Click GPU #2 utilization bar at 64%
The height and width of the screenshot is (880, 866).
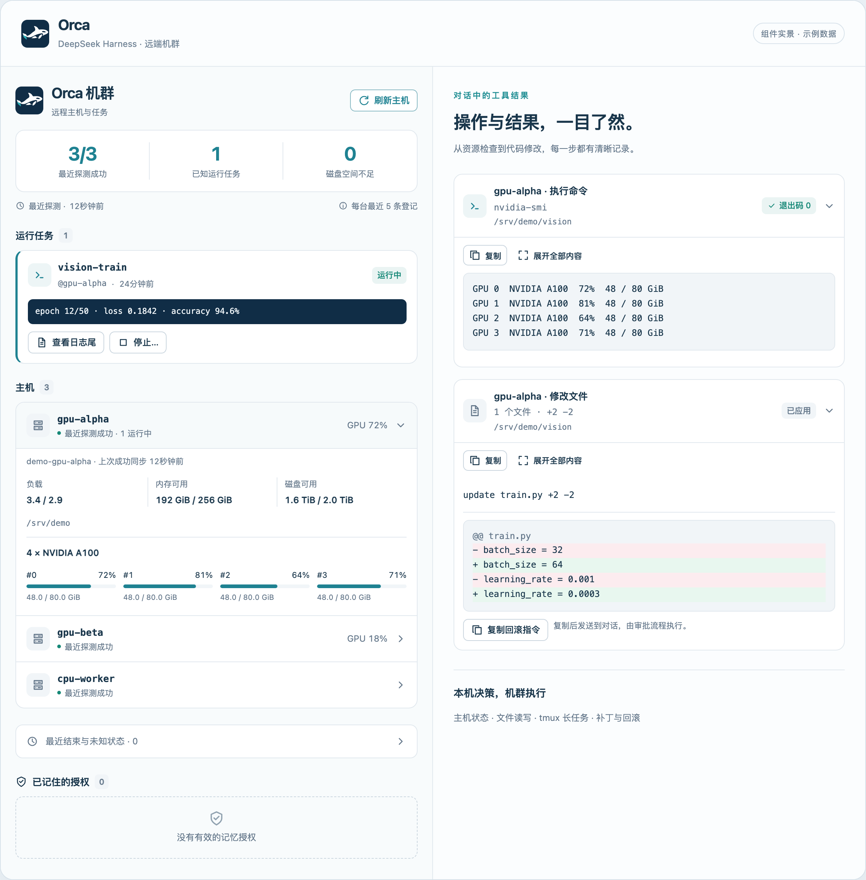(265, 586)
